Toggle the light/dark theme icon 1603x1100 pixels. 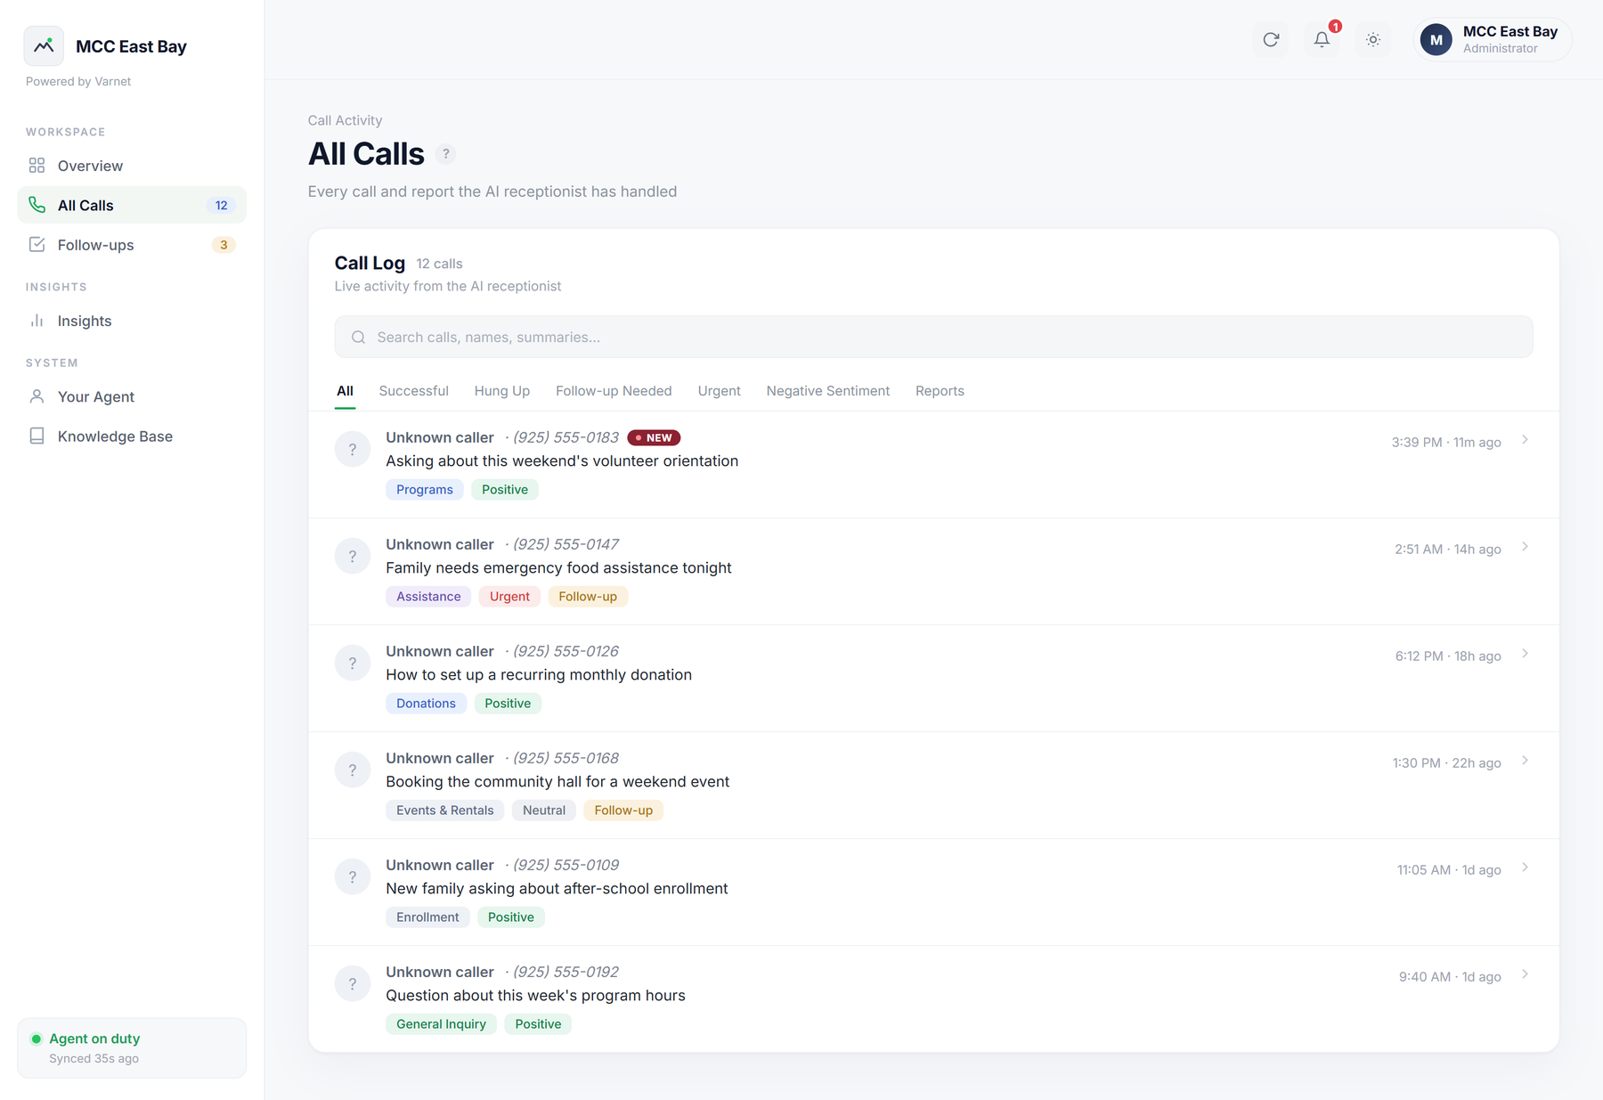point(1373,39)
